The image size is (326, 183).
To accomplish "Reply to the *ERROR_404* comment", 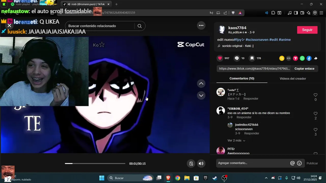I will click(x=244, y=117).
